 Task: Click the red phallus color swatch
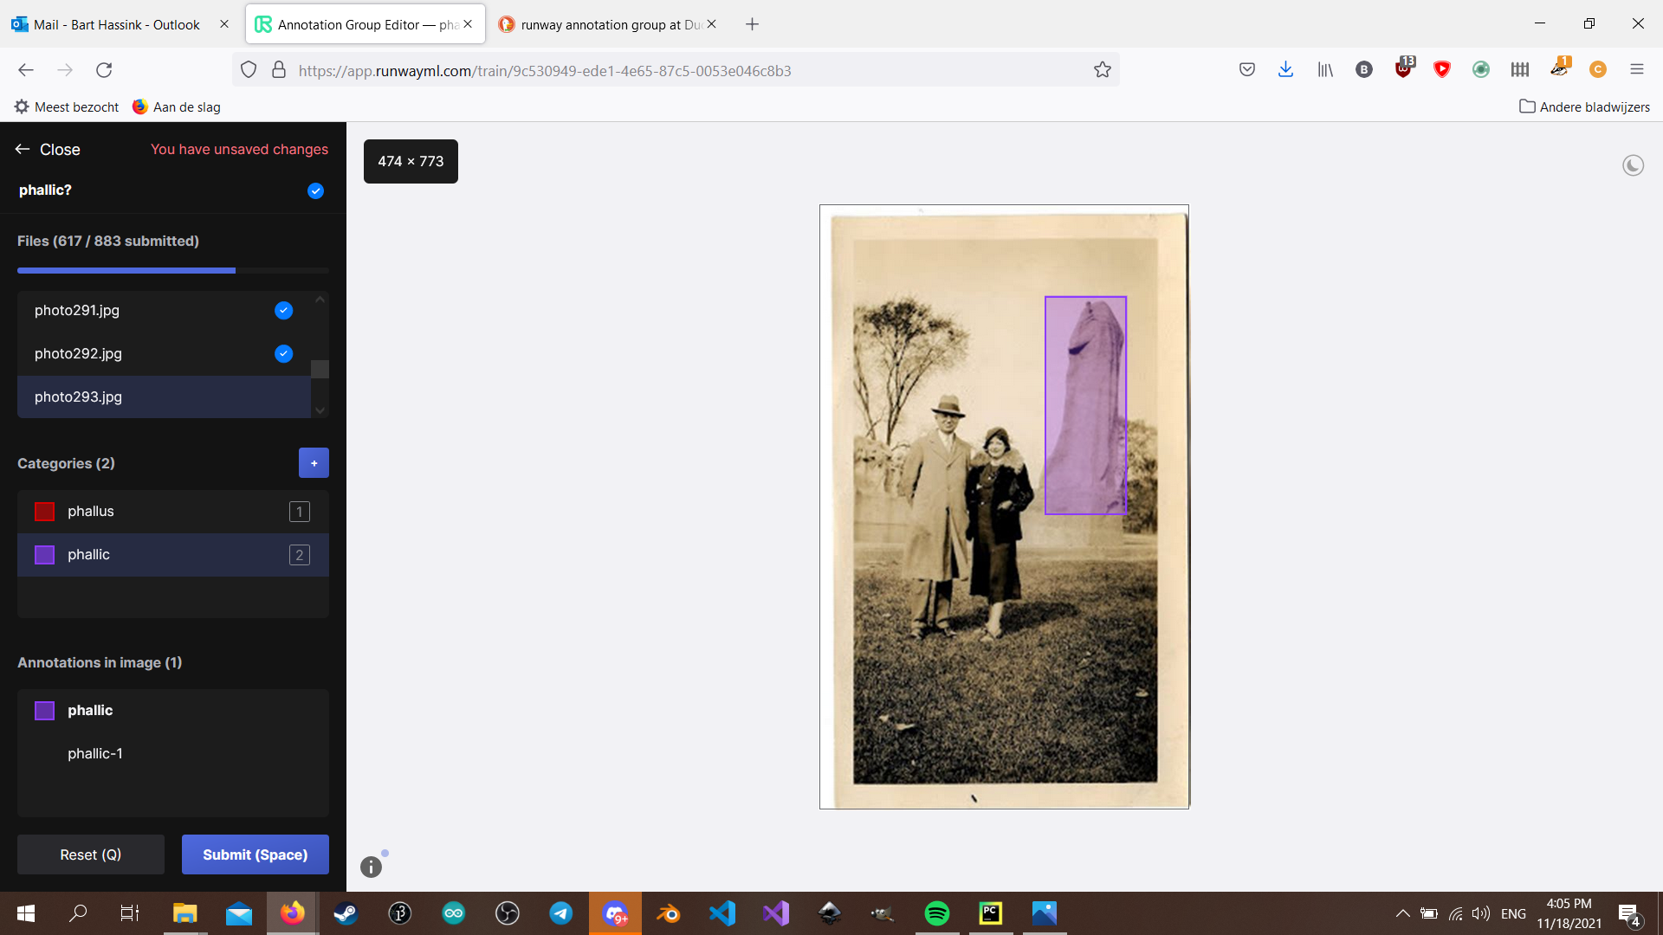tap(44, 512)
